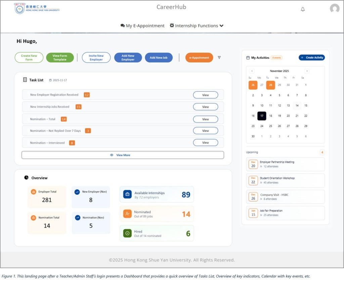The height and width of the screenshot is (283, 344).
Task: Expand the triangle arrow beside e-Appointment button
Action: (219, 57)
